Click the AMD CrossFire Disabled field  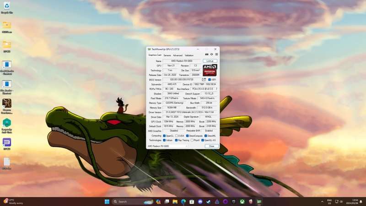click(174, 131)
